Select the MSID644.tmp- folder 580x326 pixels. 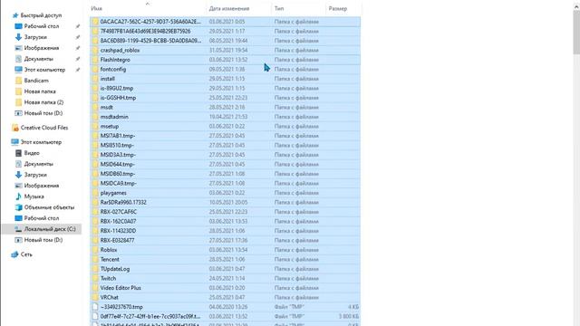[117, 165]
